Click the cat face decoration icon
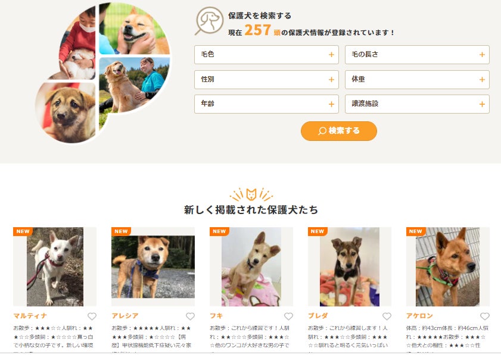 pyautogui.click(x=251, y=194)
